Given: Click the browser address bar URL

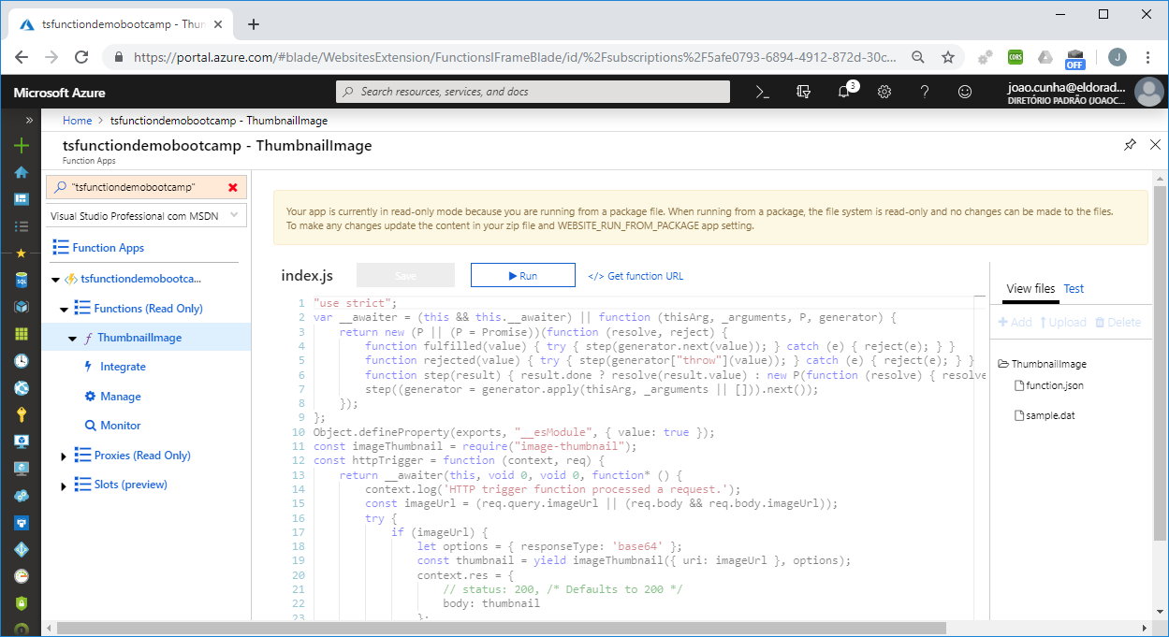Looking at the screenshot, I should [515, 57].
